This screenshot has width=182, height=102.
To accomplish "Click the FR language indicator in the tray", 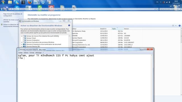I will point(157,2).
